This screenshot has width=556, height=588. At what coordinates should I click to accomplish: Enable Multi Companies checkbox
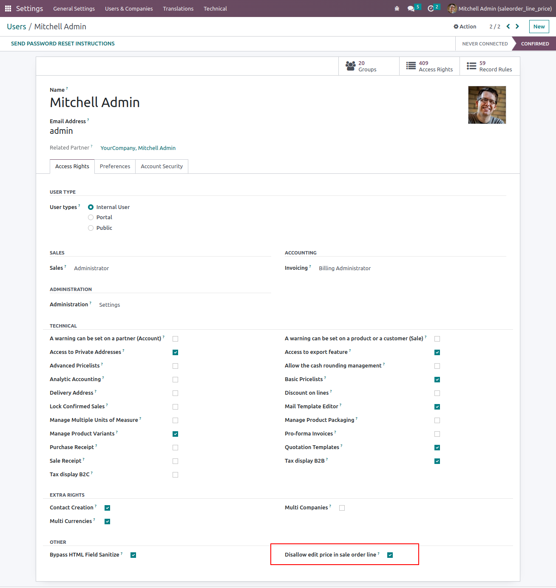click(342, 508)
